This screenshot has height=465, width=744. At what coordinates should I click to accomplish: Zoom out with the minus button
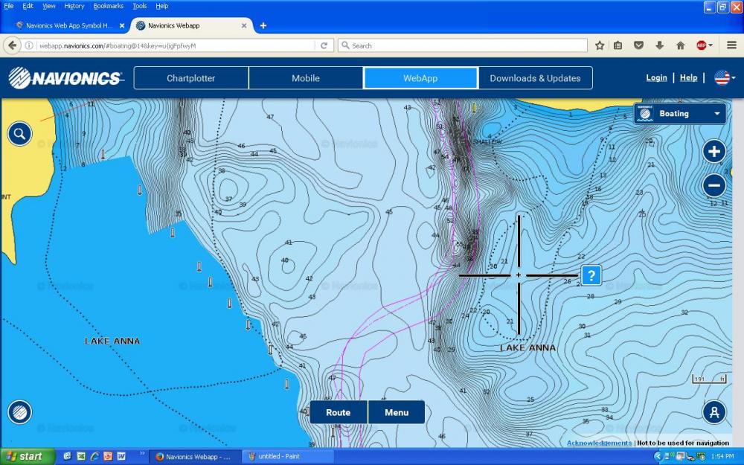(714, 185)
